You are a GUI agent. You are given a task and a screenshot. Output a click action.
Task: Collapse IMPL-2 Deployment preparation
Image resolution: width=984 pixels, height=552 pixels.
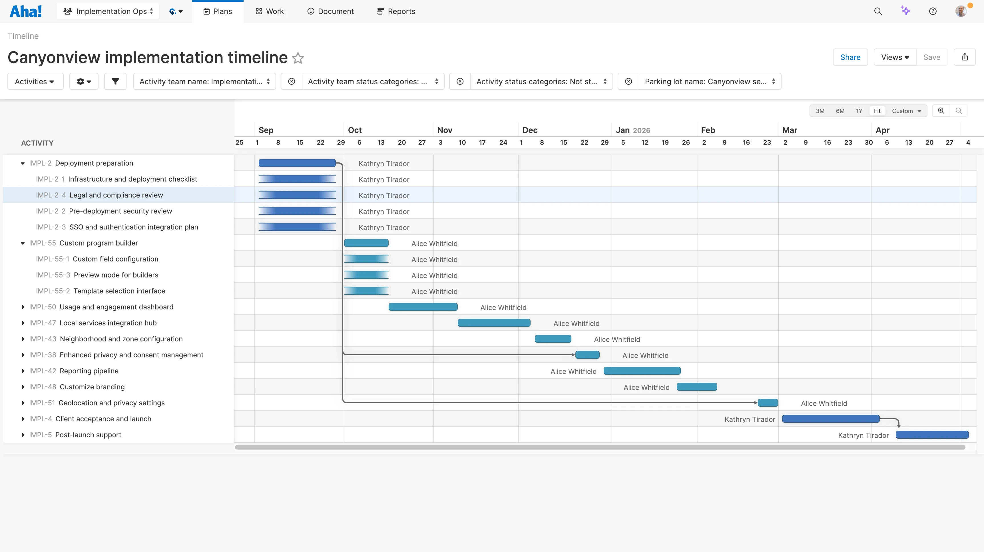23,163
